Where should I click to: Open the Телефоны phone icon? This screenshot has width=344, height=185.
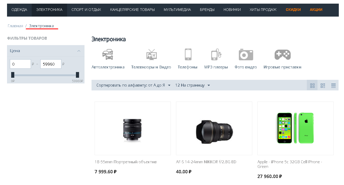pyautogui.click(x=188, y=54)
